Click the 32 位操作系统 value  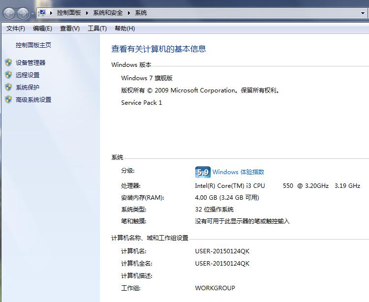pos(214,209)
